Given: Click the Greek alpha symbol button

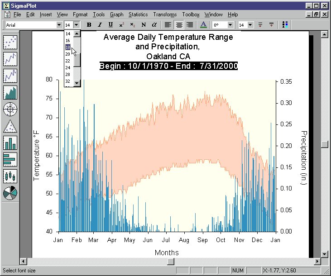Looking at the screenshot, I should click(x=154, y=25).
